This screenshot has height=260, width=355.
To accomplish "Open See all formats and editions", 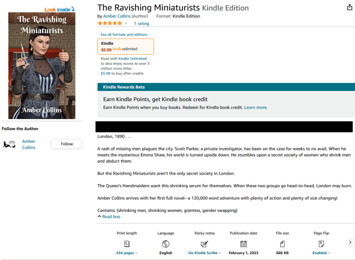I will [x=124, y=35].
